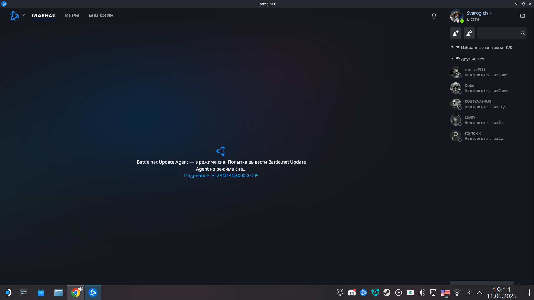Click show desktop button
The width and height of the screenshot is (534, 300).
click(x=526, y=292)
